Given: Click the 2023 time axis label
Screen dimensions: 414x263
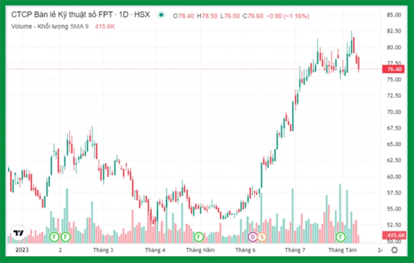Looking at the screenshot, I should 22,250.
